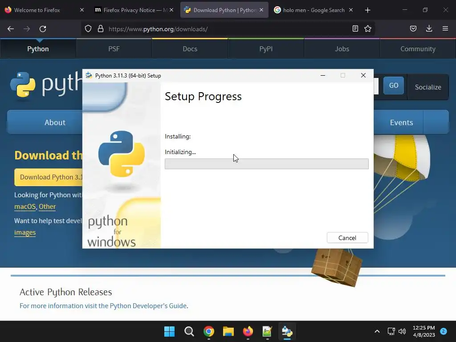The width and height of the screenshot is (456, 342).
Task: Follow the Other platforms link
Action: [47, 207]
